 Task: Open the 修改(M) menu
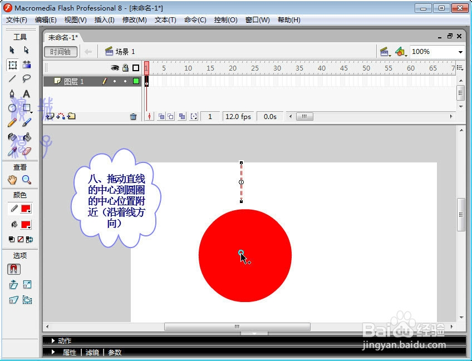(x=135, y=20)
